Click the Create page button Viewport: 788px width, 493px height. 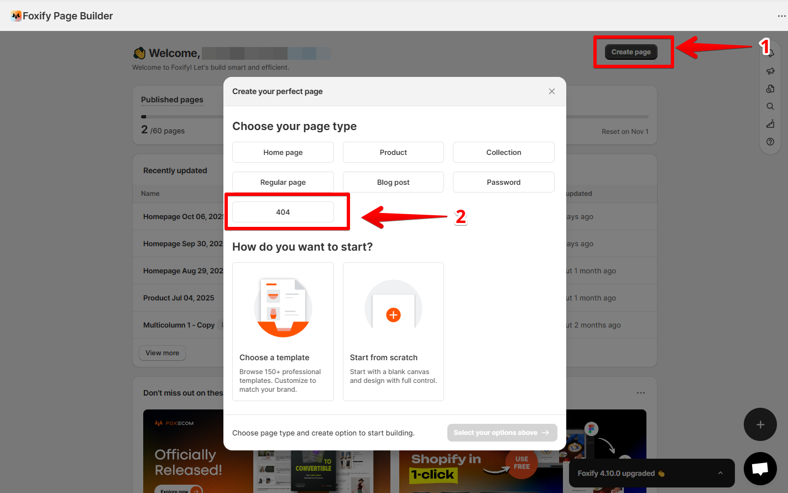tap(631, 52)
